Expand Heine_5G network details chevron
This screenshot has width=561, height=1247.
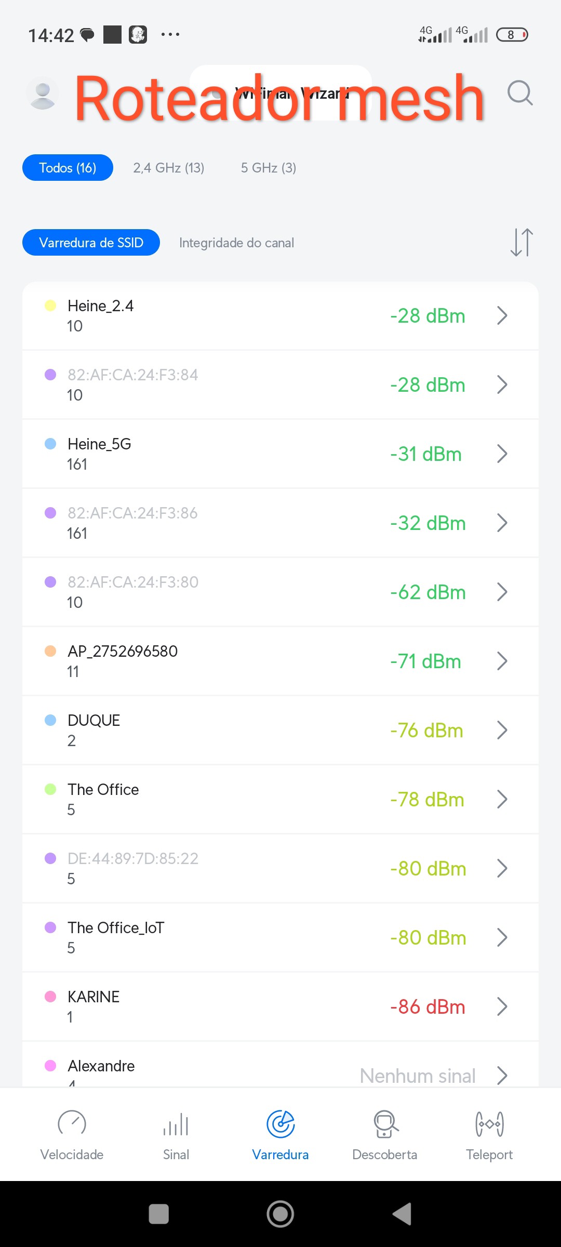pos(502,454)
